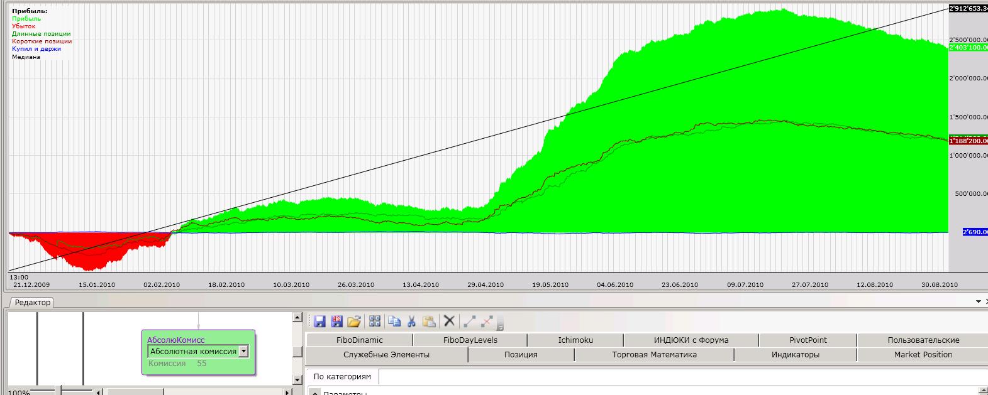Click the Убыток legend entry
The width and height of the screenshot is (988, 395).
click(24, 26)
